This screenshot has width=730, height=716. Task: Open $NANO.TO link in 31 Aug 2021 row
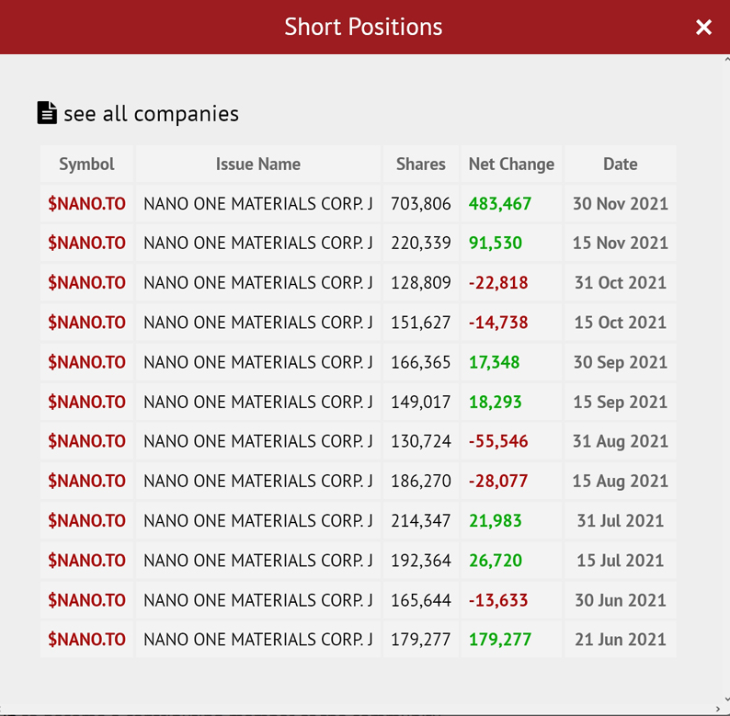tap(87, 441)
